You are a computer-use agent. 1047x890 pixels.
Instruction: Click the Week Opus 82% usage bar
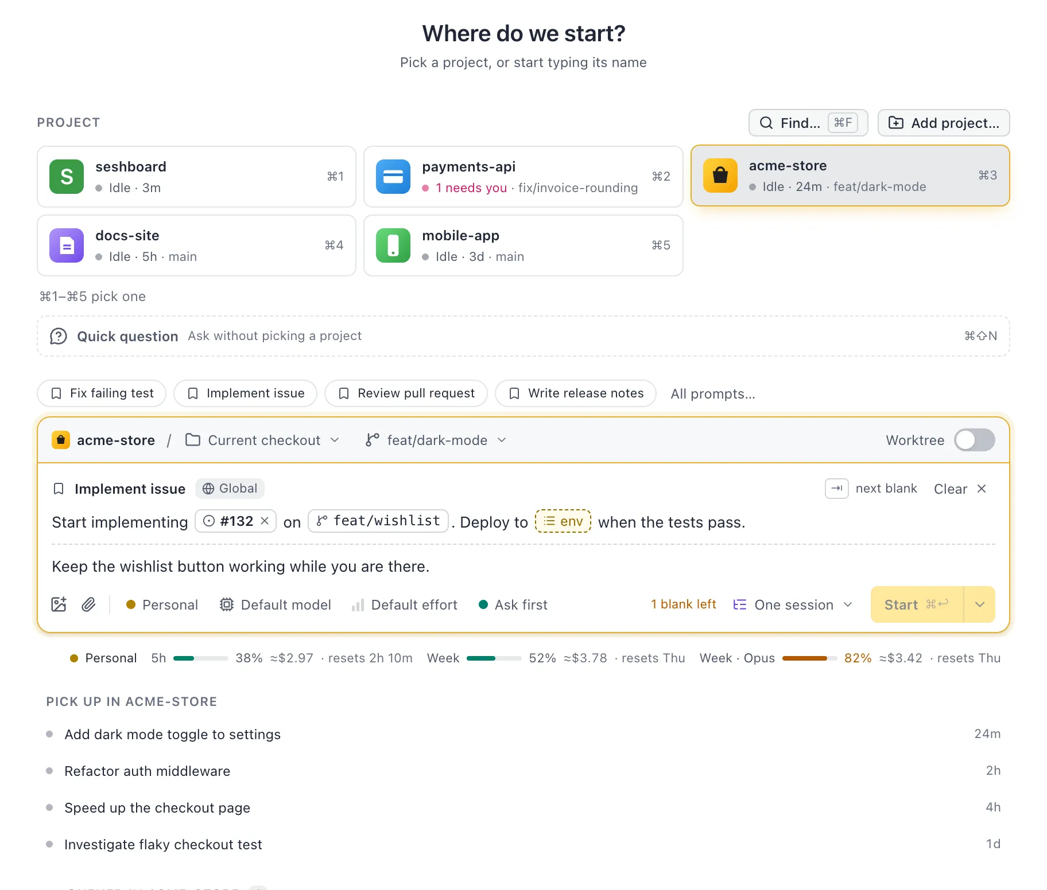809,658
